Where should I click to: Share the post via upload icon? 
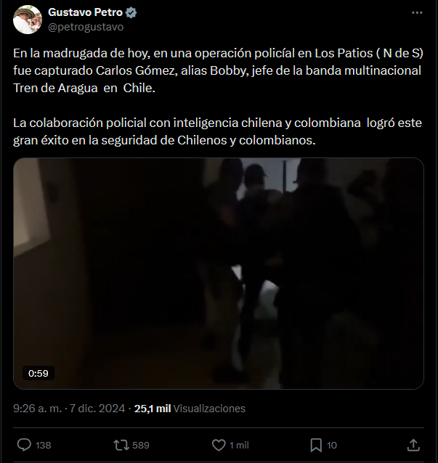point(413,445)
